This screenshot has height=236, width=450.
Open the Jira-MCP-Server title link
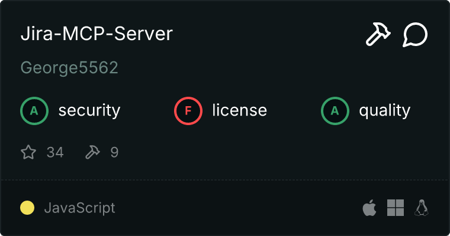click(x=97, y=34)
